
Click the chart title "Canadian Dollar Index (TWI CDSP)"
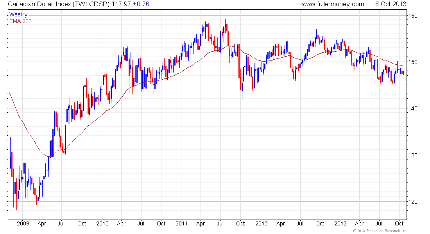[59, 4]
